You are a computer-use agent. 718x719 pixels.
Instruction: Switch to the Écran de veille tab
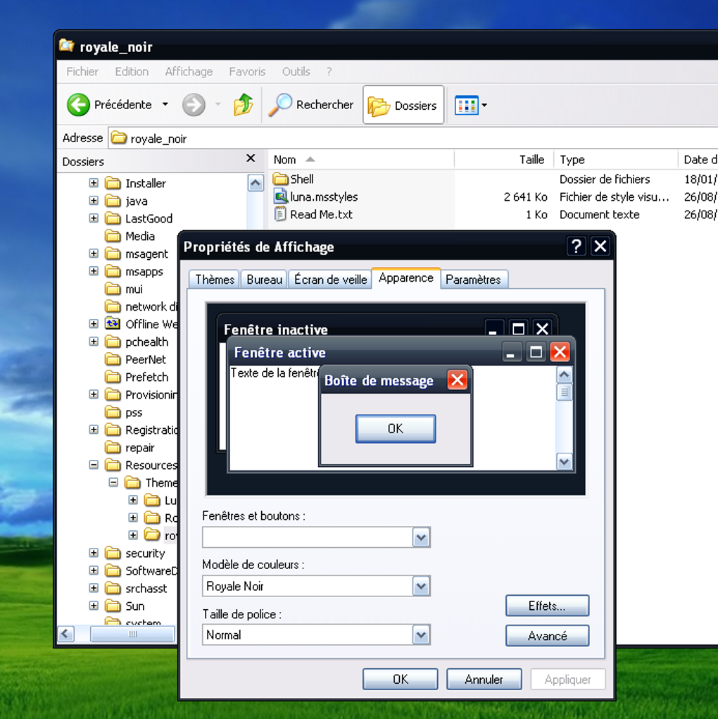[x=330, y=280]
